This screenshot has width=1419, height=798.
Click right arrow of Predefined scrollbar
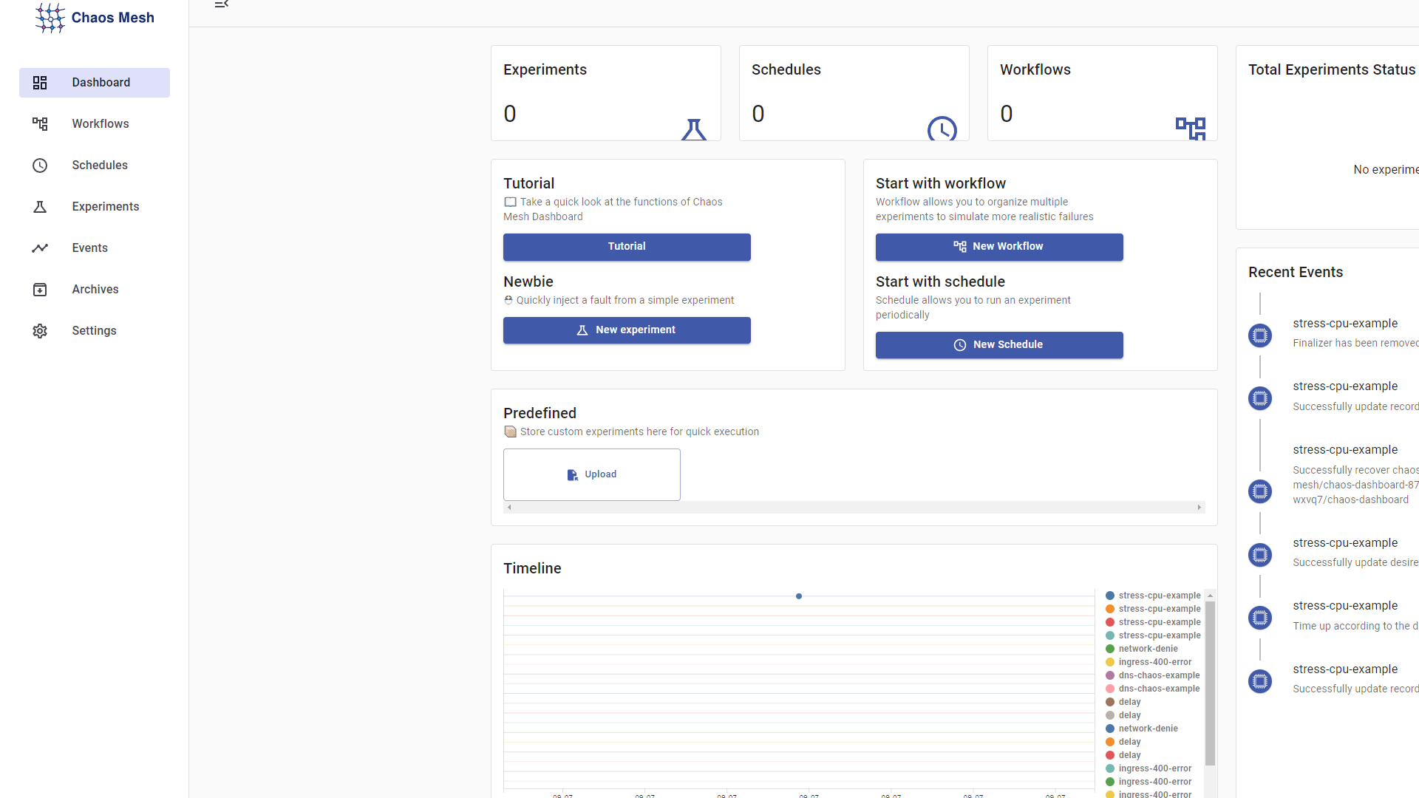tap(1199, 508)
